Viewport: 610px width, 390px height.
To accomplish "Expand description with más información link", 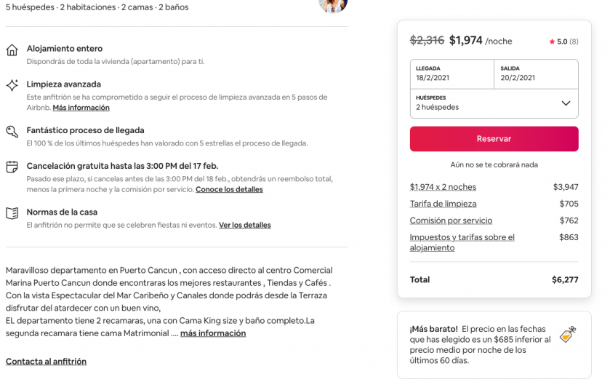I will [x=213, y=333].
